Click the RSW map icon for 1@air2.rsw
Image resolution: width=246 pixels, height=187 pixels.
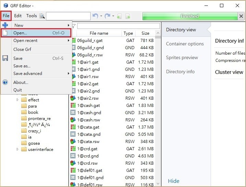tap(73, 98)
